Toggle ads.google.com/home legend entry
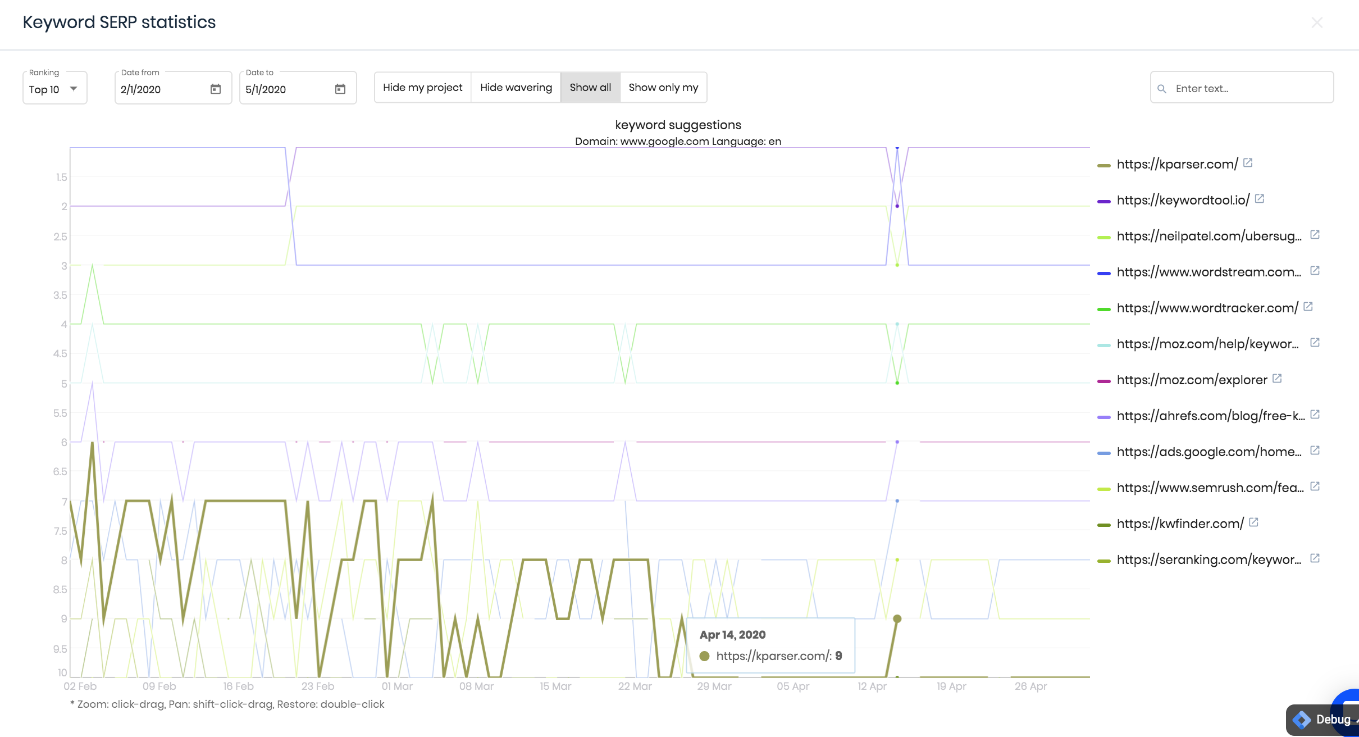 tap(1209, 452)
